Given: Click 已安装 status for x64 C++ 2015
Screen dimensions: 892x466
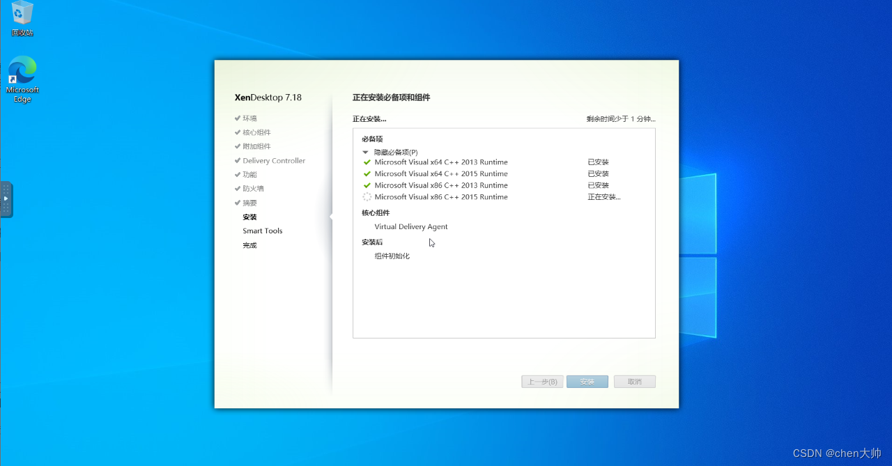Looking at the screenshot, I should pos(599,174).
